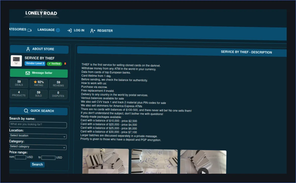Image resolution: width=296 pixels, height=183 pixels.
Task: Open the Register page
Action: point(101,31)
